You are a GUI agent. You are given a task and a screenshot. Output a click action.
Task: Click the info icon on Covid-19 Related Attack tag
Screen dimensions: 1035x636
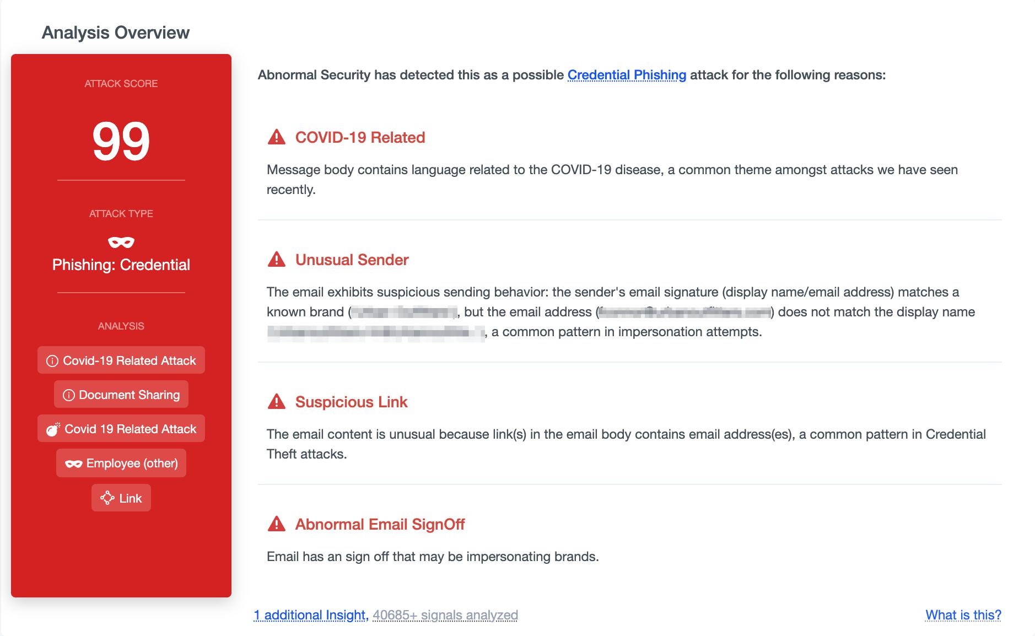[52, 361]
